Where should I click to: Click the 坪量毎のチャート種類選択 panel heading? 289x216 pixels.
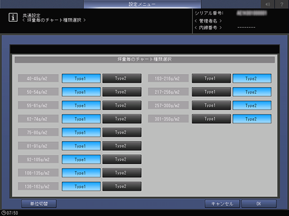pyautogui.click(x=145, y=60)
